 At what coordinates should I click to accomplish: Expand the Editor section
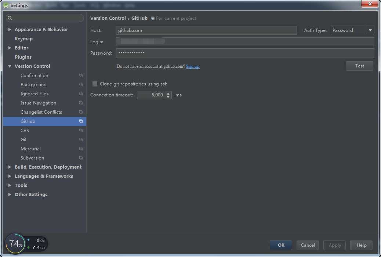tap(10, 48)
